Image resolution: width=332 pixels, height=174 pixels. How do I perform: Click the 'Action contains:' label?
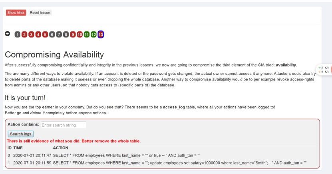coord(24,125)
